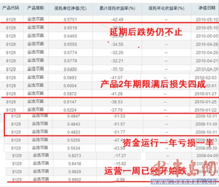Select the net value cell 0.5751
Screen dimensions: 219x187
point(70,19)
